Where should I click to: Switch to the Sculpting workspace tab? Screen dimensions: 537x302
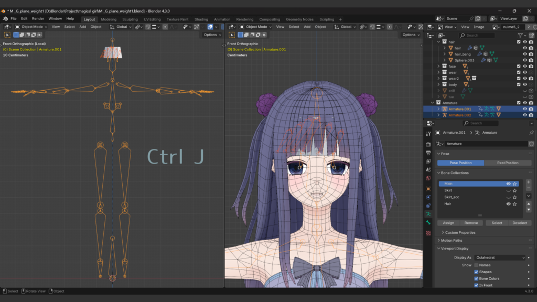(130, 19)
